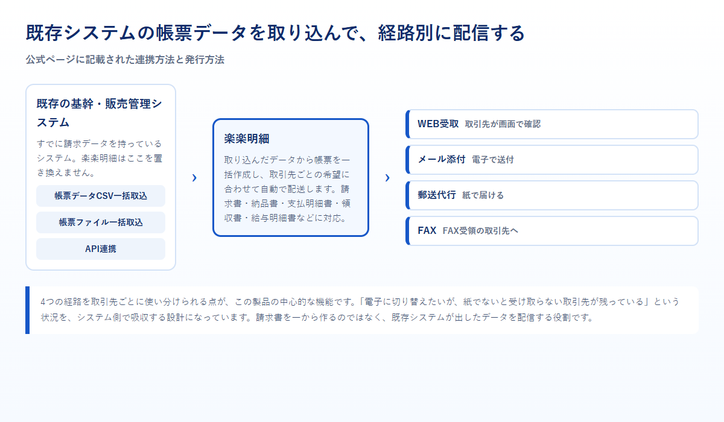This screenshot has height=422, width=724.
Task: Select the API連携 chip
Action: [101, 249]
